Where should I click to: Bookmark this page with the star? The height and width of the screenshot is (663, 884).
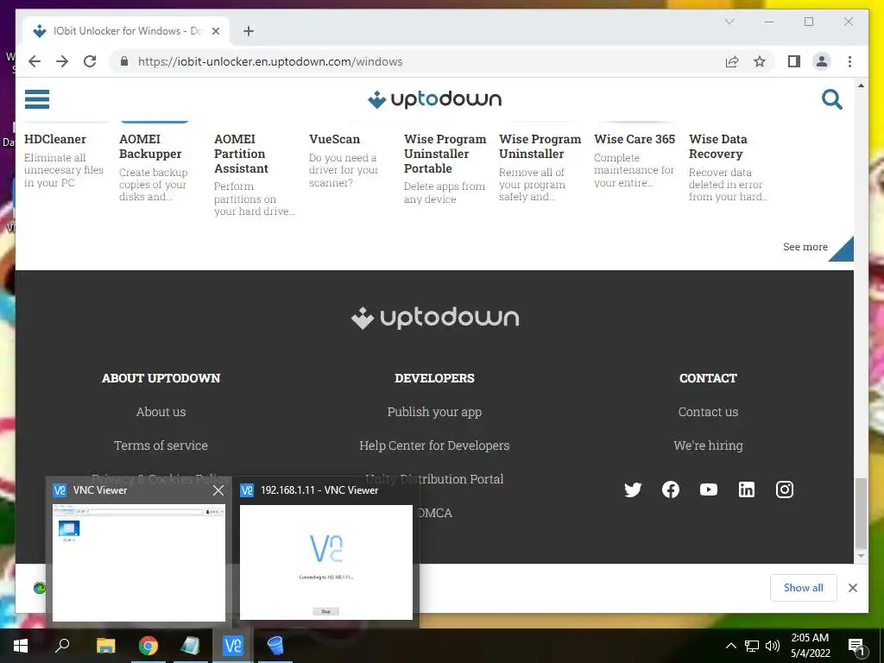click(760, 61)
